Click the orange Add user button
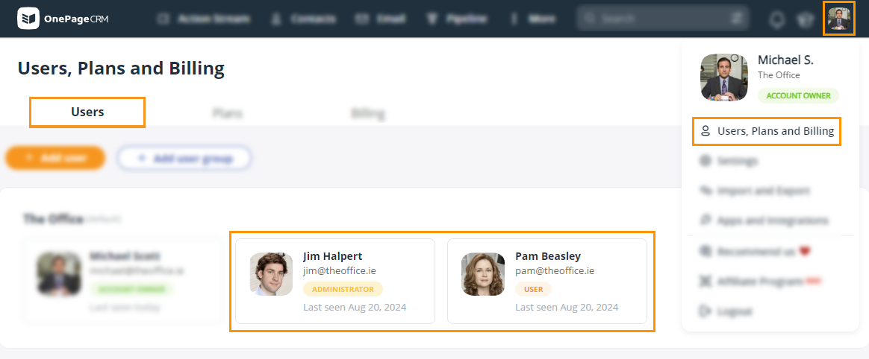Viewport: 869px width, 359px height. tap(54, 158)
